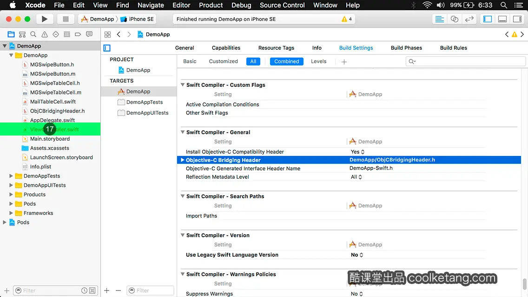
Task: Expand Objective-C Bridging Header row
Action: (183, 160)
